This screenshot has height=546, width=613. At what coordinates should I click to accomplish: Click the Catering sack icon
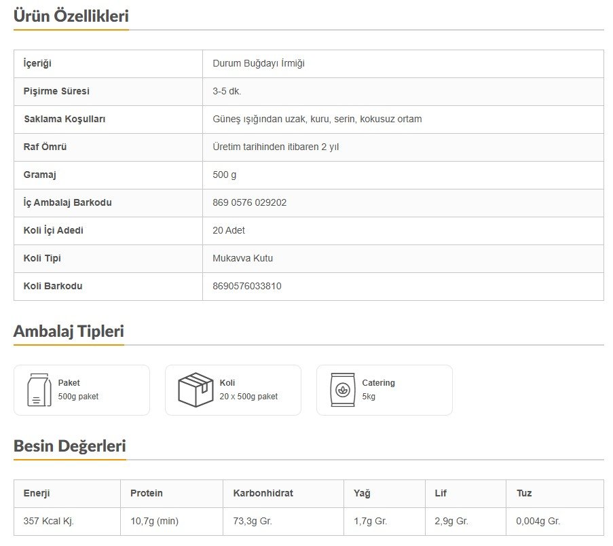coord(343,390)
